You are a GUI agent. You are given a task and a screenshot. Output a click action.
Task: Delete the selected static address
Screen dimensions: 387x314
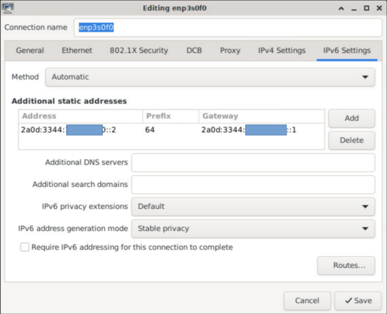pos(352,140)
